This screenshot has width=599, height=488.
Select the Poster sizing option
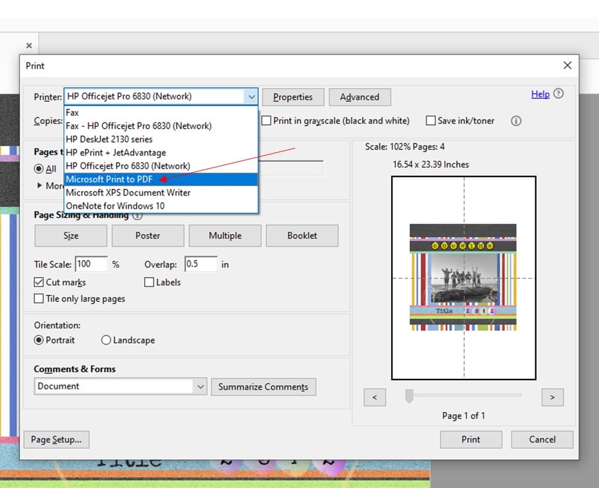148,235
